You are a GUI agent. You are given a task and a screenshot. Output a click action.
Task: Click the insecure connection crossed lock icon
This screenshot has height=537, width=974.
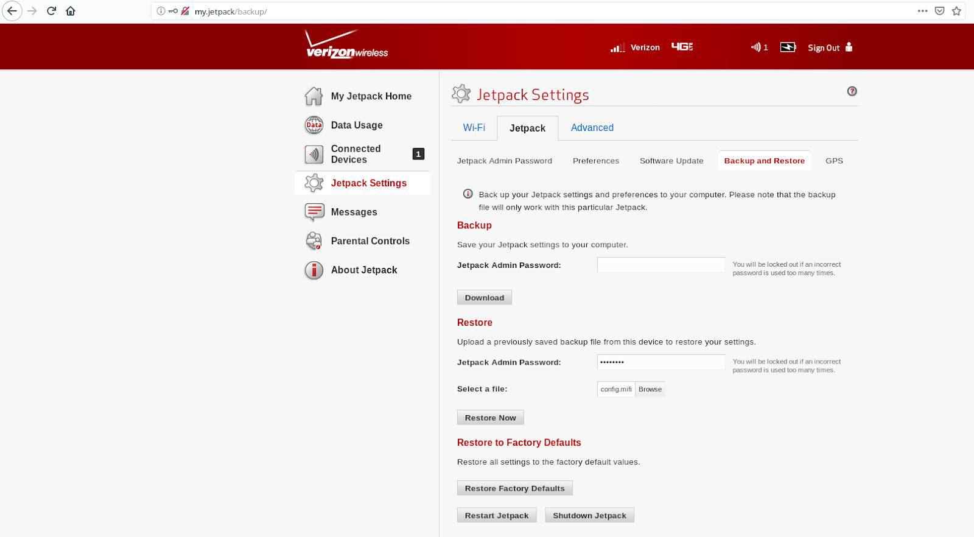click(x=185, y=11)
